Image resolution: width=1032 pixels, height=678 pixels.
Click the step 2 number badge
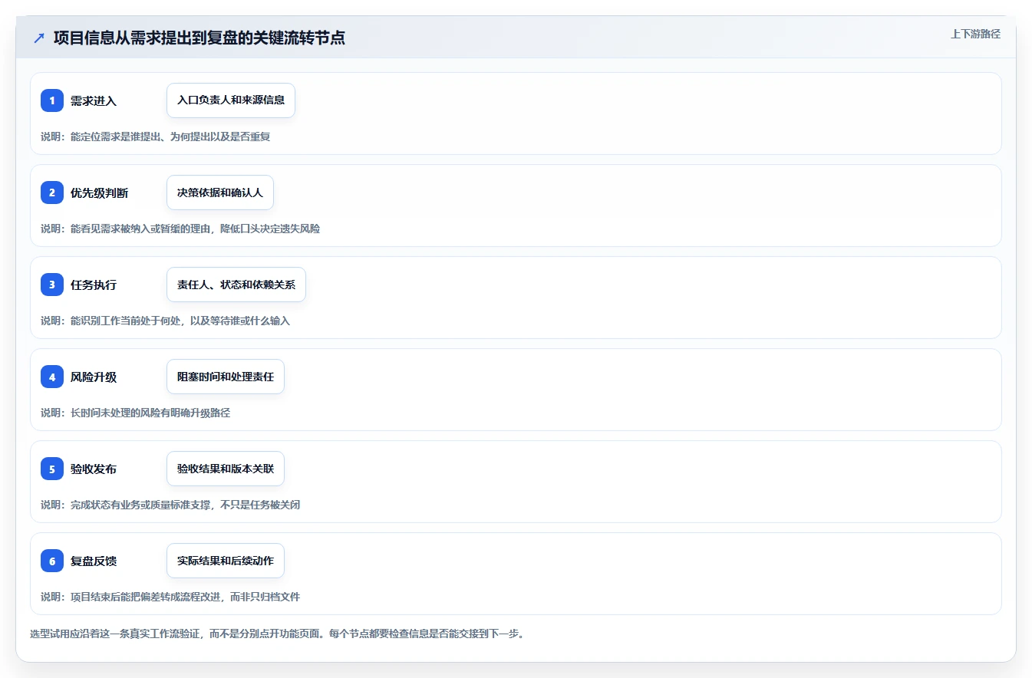[52, 193]
